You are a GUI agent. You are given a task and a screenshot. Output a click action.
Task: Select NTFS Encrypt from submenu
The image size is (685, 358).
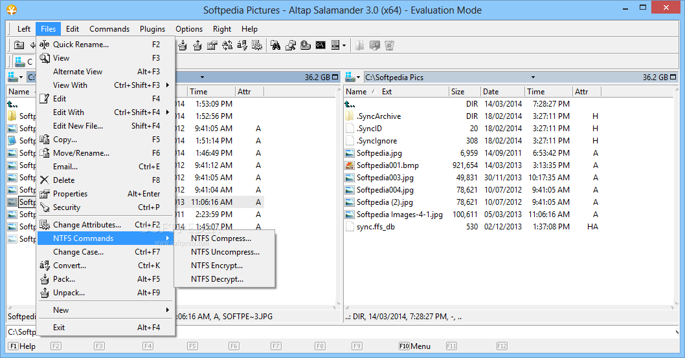point(225,266)
